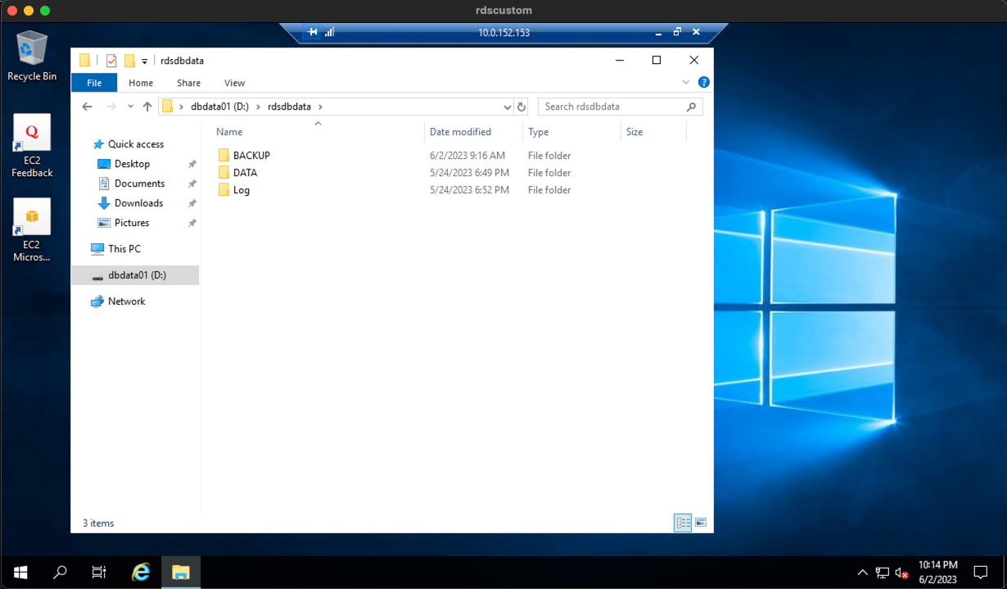1007x589 pixels.
Task: Click the Up arrow navigation button
Action: (147, 106)
